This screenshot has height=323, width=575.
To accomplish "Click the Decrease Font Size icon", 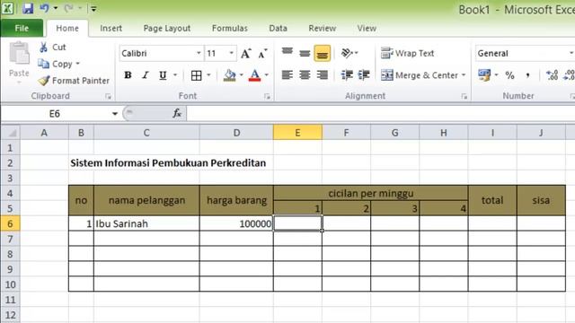I will coord(262,54).
